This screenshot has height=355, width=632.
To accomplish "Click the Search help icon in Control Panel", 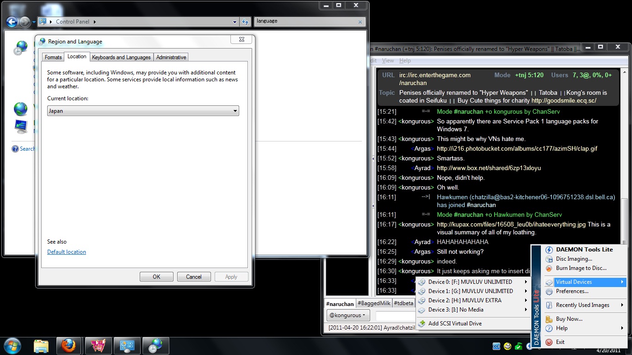I will (15, 149).
